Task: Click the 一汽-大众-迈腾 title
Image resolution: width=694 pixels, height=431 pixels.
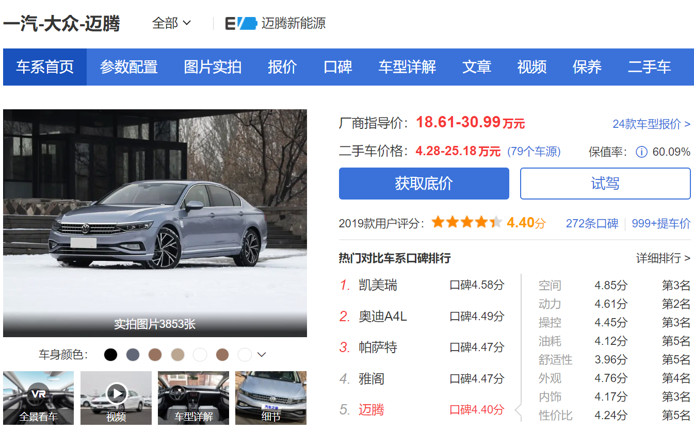Action: pos(61,24)
